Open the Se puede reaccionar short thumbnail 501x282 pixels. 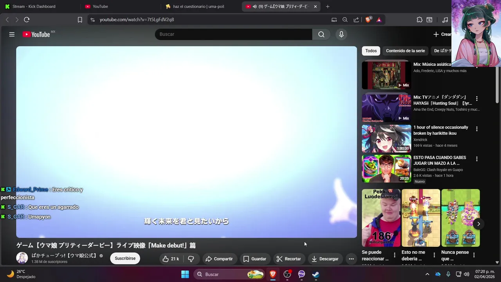(381, 218)
